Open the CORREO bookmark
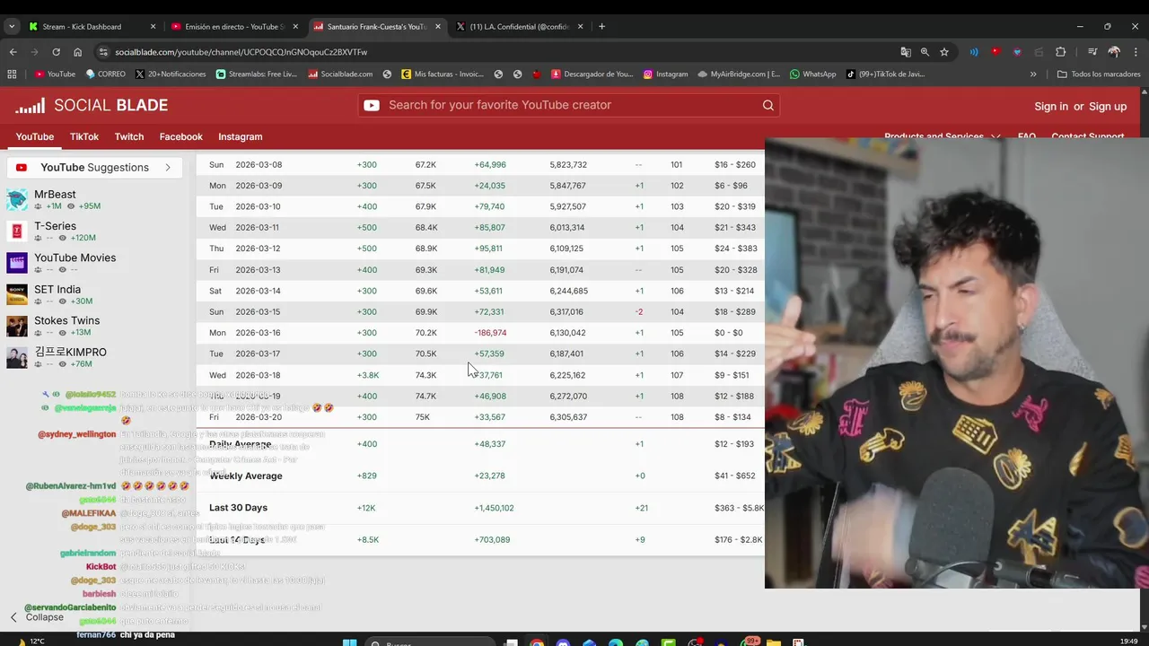 105,74
